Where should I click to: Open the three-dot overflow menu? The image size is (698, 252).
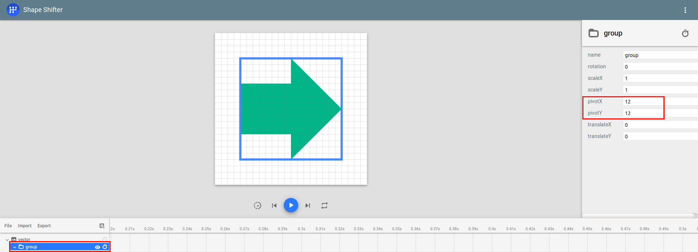click(x=685, y=10)
